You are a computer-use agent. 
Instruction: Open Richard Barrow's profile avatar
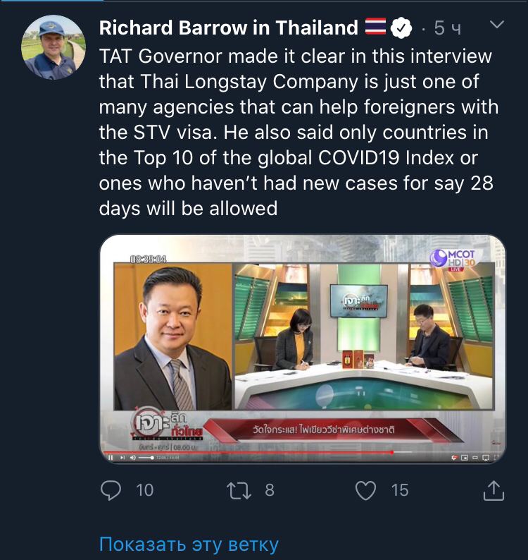[54, 47]
